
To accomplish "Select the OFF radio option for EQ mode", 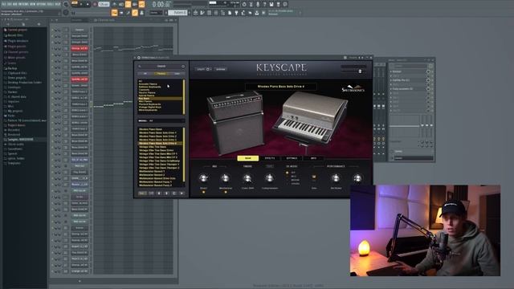I will click(x=288, y=173).
